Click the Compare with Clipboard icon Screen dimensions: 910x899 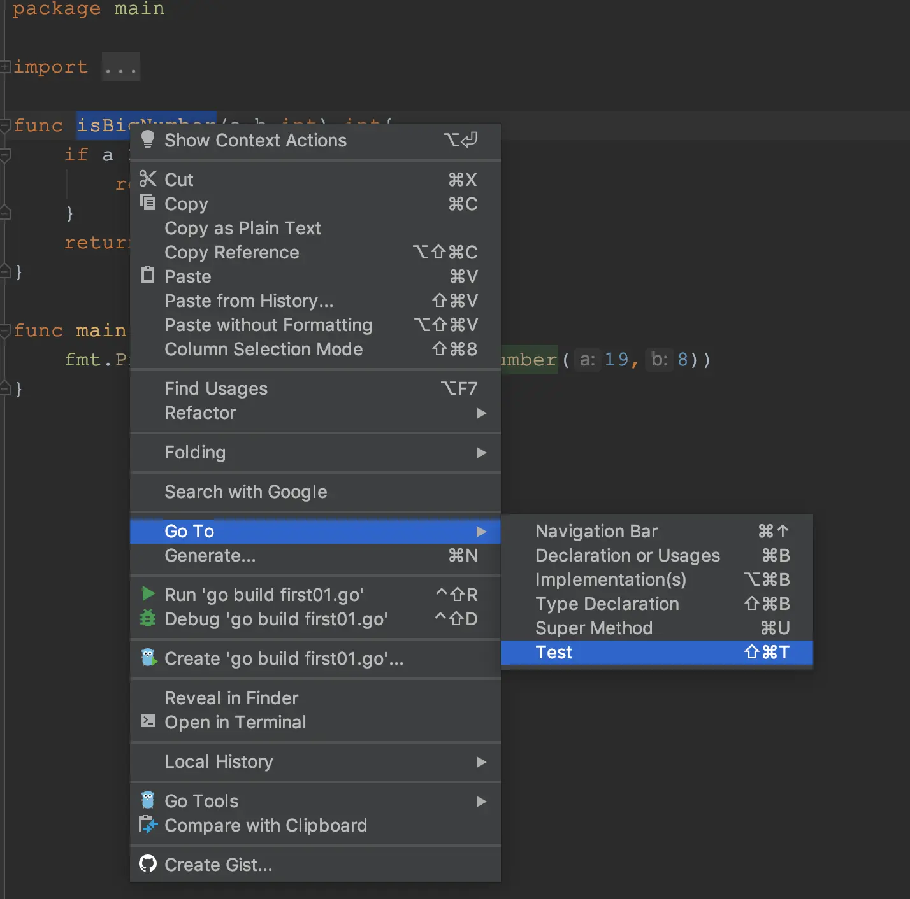pyautogui.click(x=148, y=825)
